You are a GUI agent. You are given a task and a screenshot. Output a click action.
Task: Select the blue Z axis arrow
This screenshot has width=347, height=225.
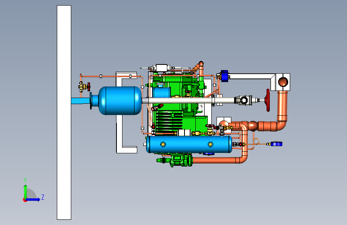(33, 199)
